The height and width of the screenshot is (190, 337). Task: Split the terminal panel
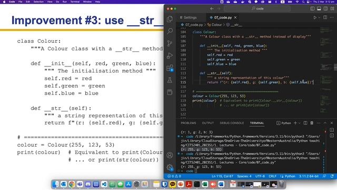coord(305,123)
